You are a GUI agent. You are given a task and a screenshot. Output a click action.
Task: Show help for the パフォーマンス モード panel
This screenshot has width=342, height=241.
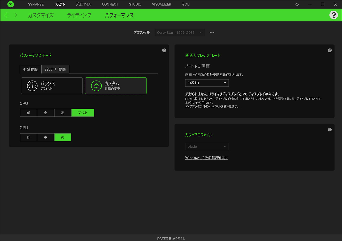[x=164, y=50]
